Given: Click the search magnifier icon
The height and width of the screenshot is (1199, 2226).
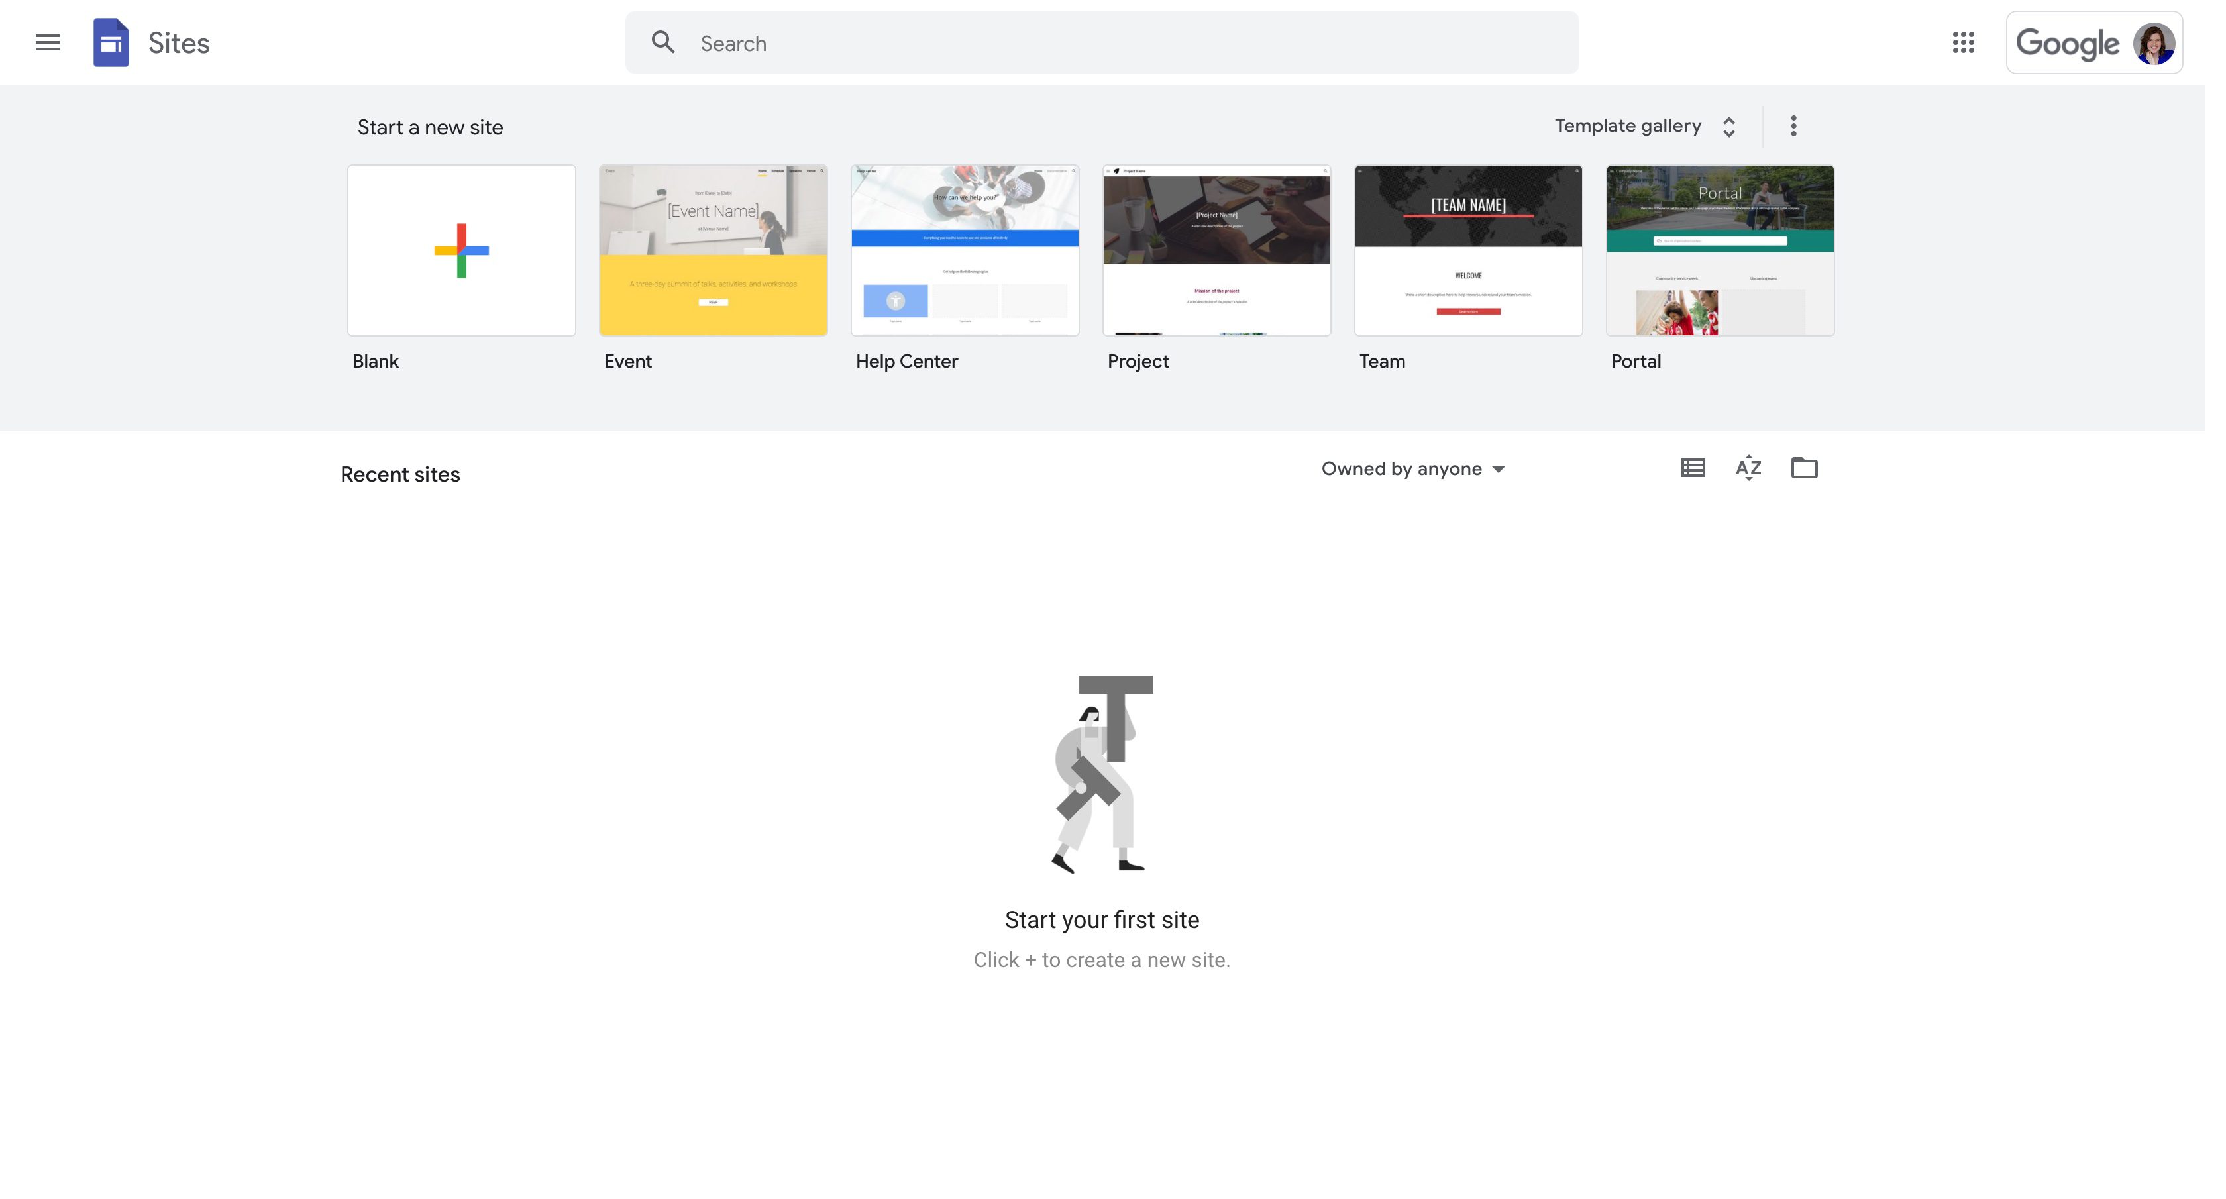Looking at the screenshot, I should tap(662, 42).
